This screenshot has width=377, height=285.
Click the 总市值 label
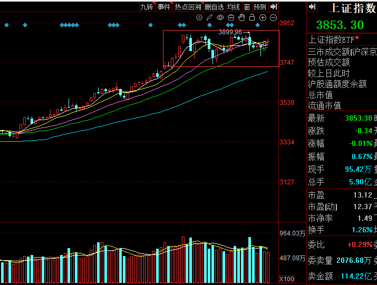[x=320, y=95]
